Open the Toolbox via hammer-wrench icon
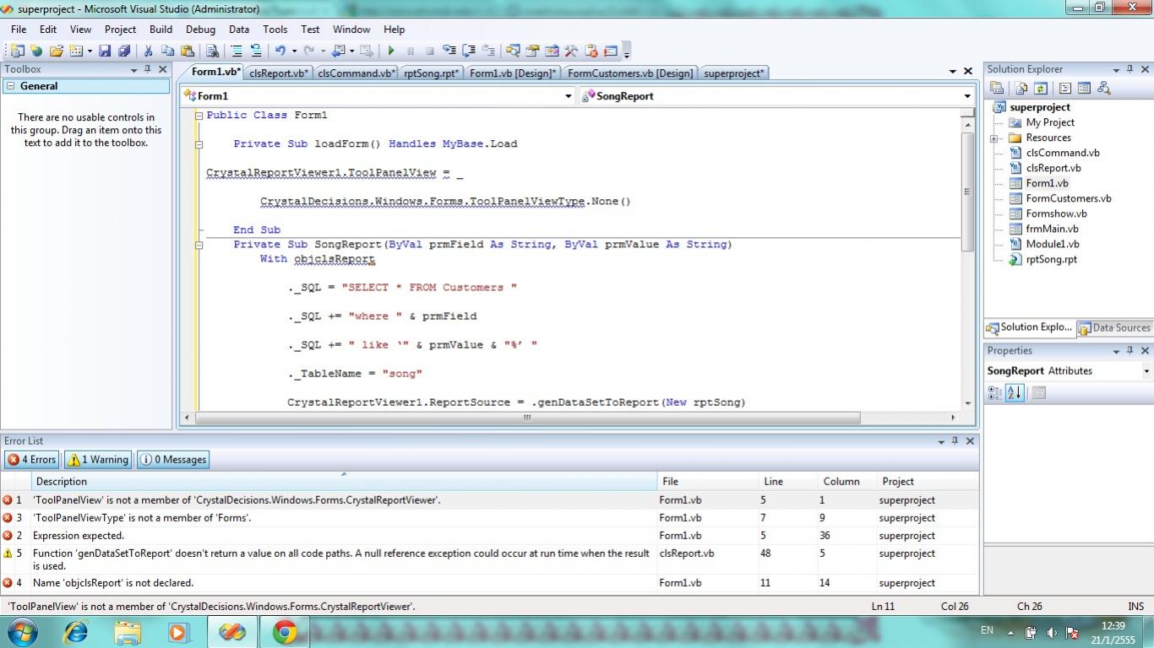Viewport: 1154px width, 648px height. pyautogui.click(x=571, y=51)
